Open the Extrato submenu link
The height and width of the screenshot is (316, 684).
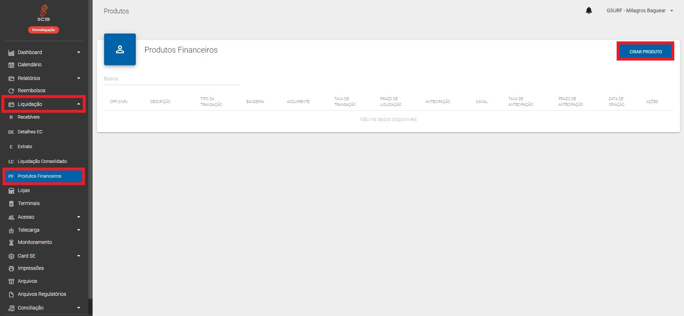[x=25, y=147]
